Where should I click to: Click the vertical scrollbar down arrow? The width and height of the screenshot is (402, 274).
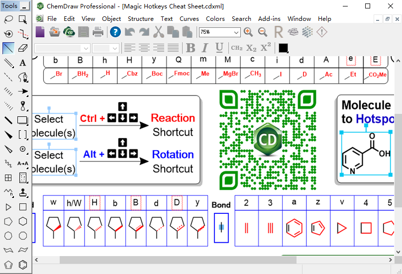[398, 252]
